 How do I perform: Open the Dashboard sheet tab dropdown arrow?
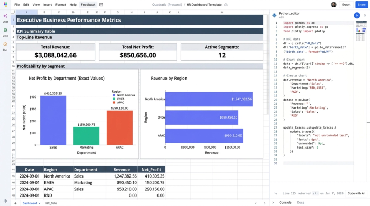[x=40, y=203]
